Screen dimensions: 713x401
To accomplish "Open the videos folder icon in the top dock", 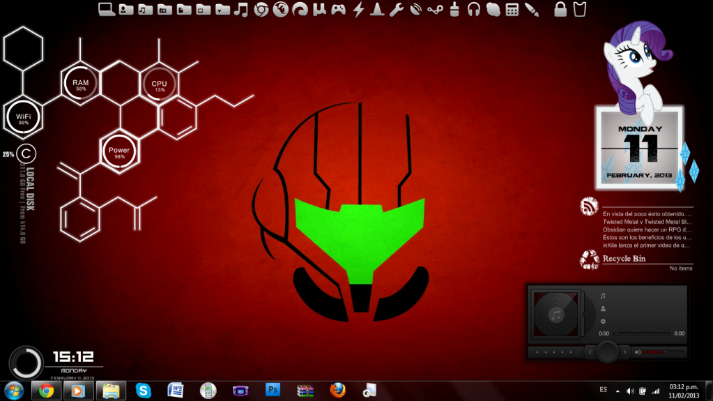I will pyautogui.click(x=204, y=10).
